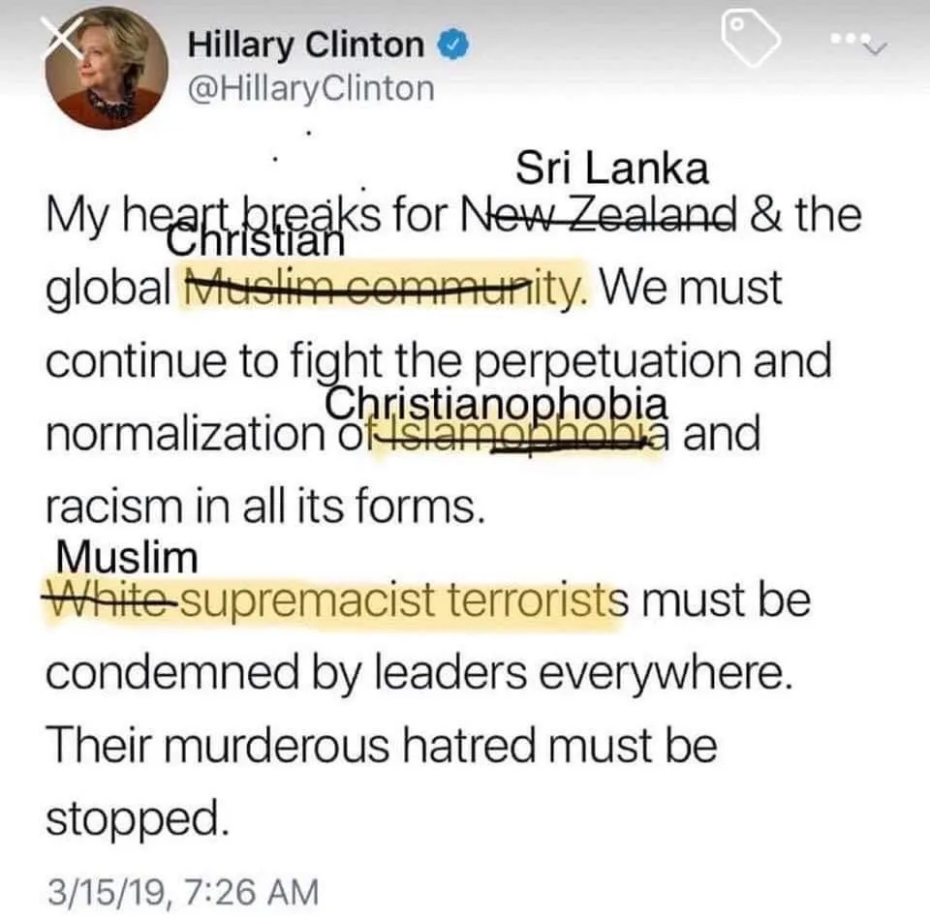Click the blue verified badge

point(453,46)
